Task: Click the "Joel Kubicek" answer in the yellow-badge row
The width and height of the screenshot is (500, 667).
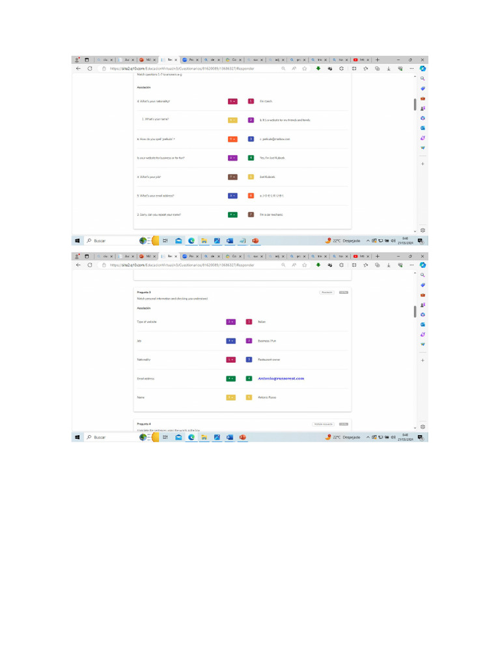Action: pyautogui.click(x=268, y=177)
